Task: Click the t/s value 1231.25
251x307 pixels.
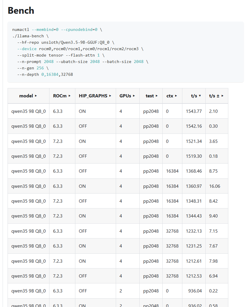Action: click(194, 246)
